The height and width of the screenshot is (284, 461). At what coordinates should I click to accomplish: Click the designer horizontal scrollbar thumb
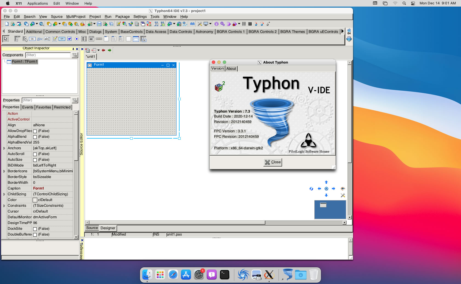click(x=177, y=223)
